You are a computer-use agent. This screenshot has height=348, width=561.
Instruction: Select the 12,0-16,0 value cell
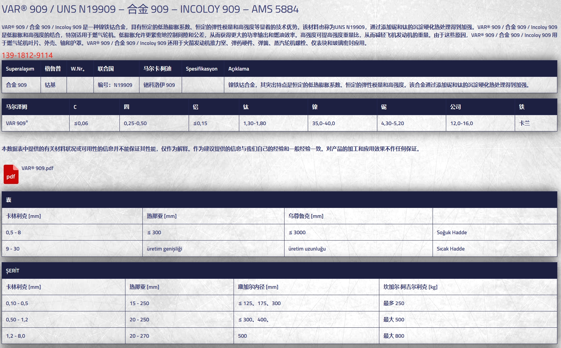[x=480, y=123]
